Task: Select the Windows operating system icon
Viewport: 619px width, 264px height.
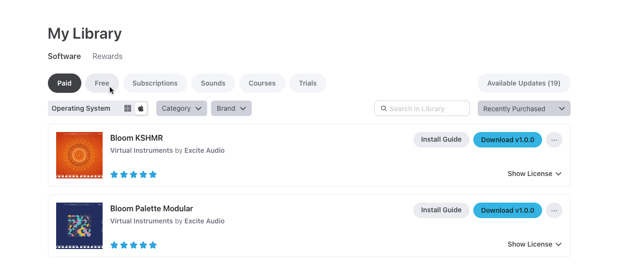Action: (128, 108)
